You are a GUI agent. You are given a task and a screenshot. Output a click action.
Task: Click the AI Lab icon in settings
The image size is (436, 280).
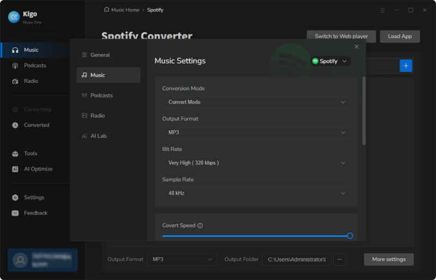point(84,136)
